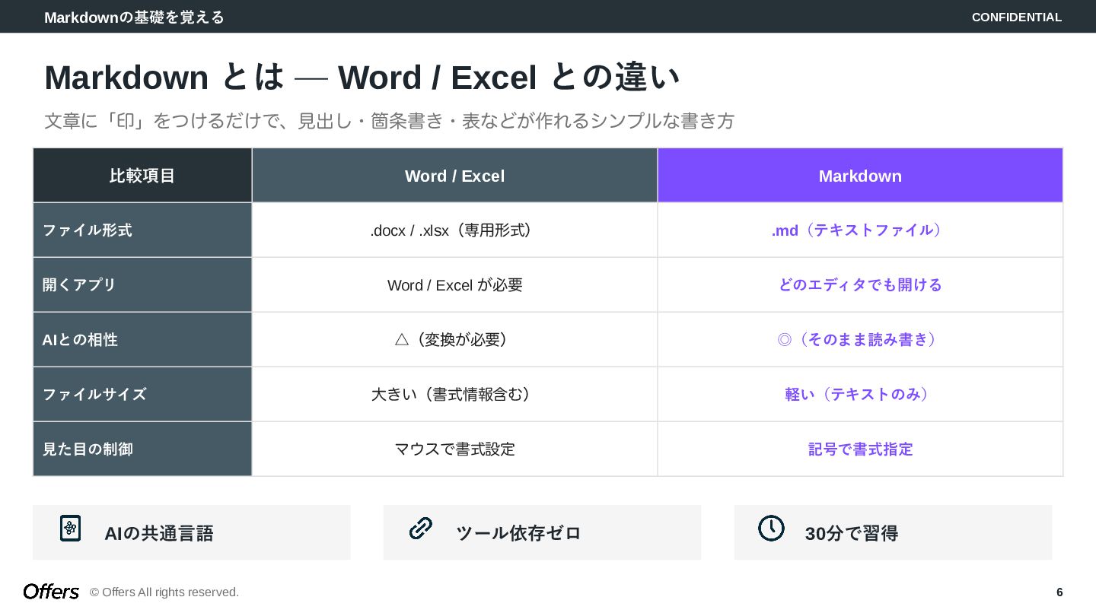Click the ファイルサイズ row label
Viewport: 1096px width, 616px height.
[142, 394]
